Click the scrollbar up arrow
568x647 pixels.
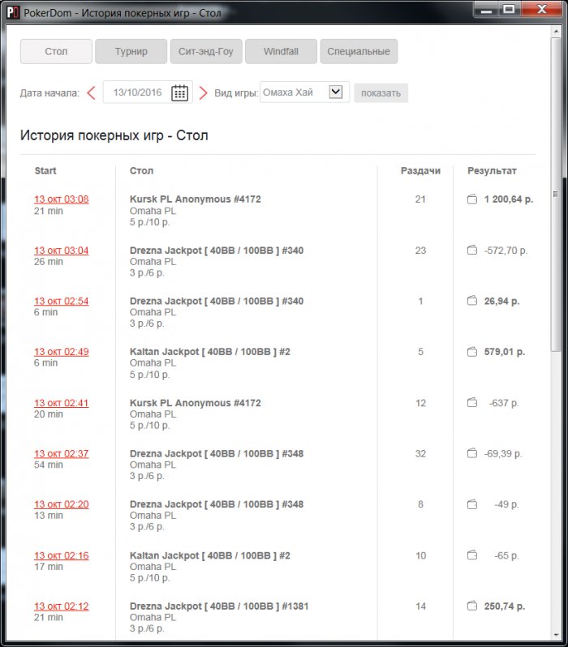point(556,32)
